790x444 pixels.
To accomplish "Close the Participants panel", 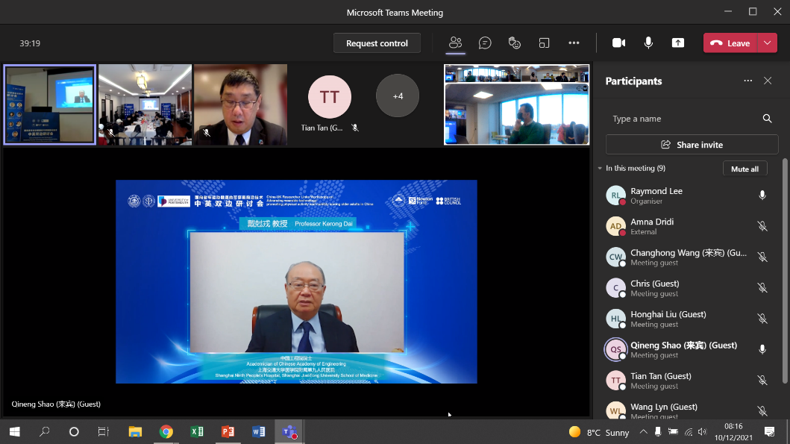I will point(768,81).
